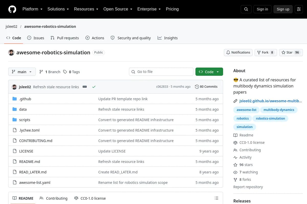This screenshot has height=204, width=307.
Task: Go to the GitHub homepage logo
Action: [12, 9]
